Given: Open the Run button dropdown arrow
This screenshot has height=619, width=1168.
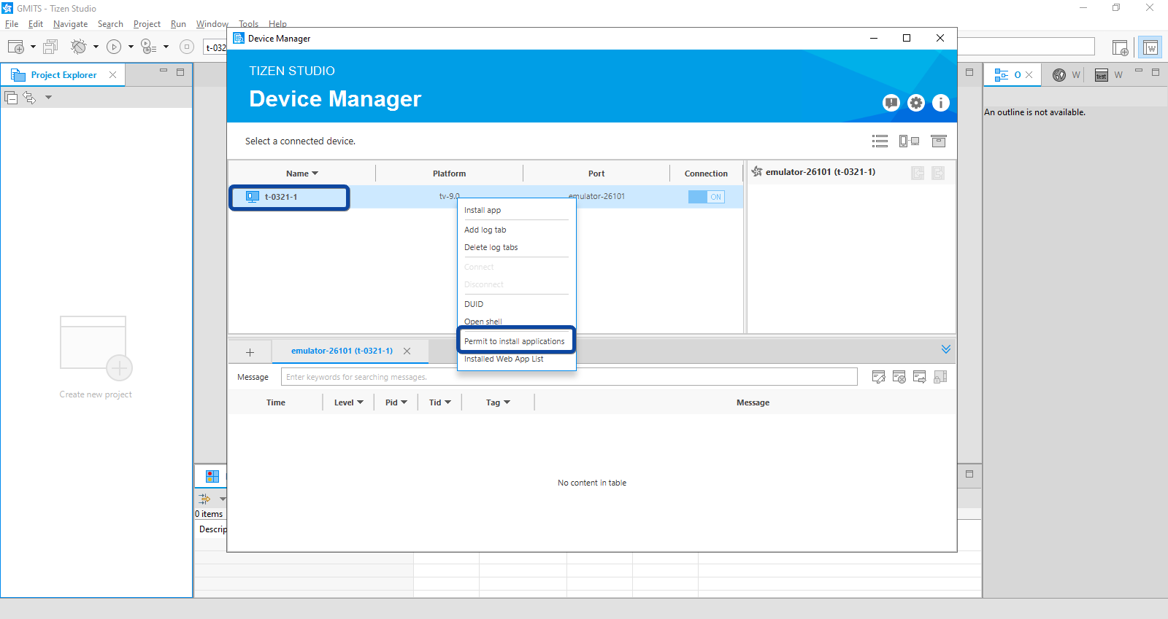Looking at the screenshot, I should point(131,47).
